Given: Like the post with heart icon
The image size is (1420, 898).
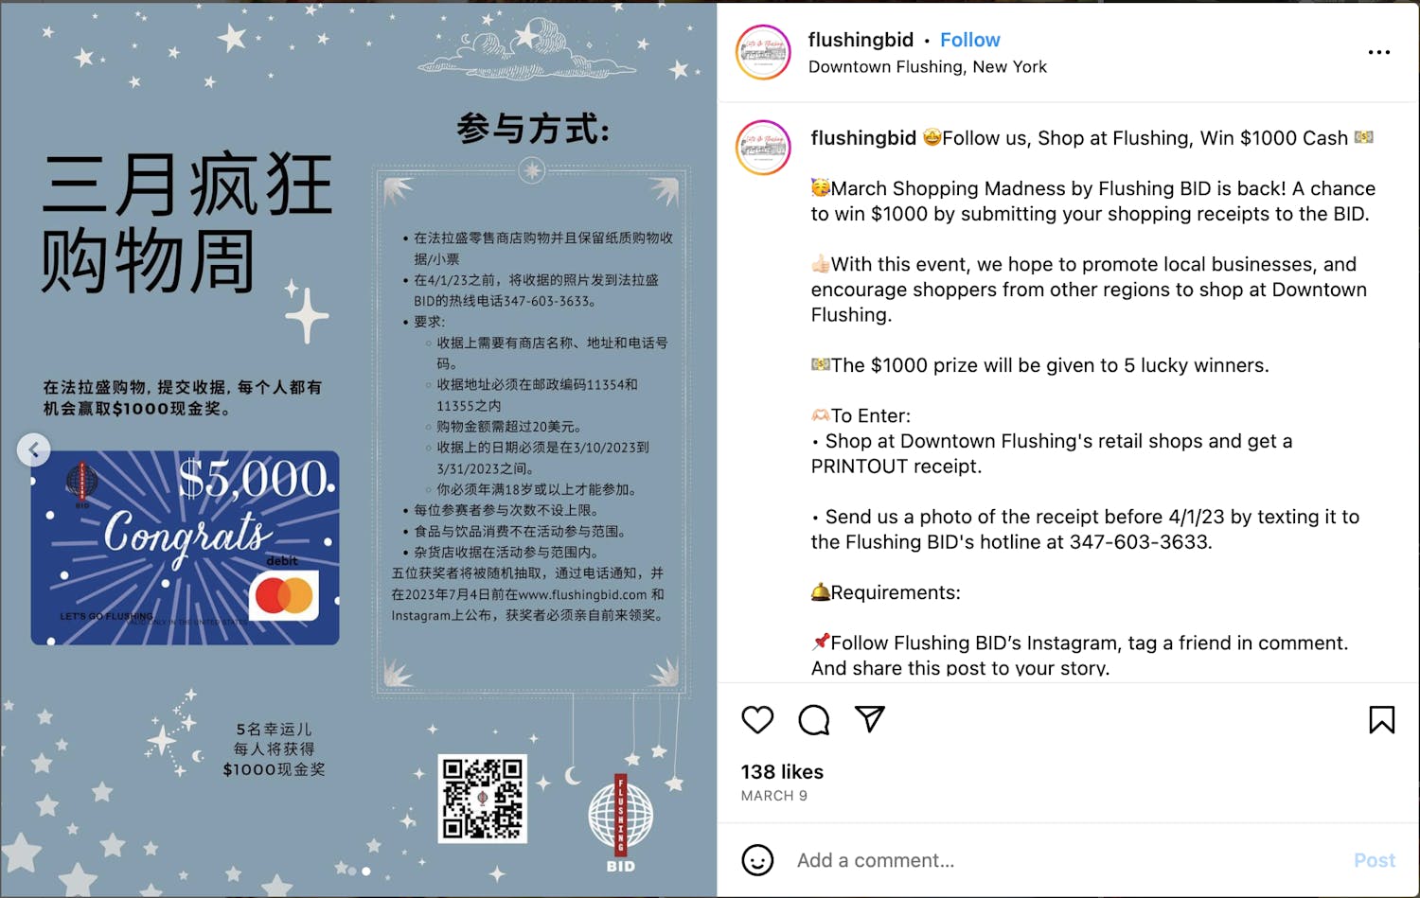Looking at the screenshot, I should pos(757,720).
